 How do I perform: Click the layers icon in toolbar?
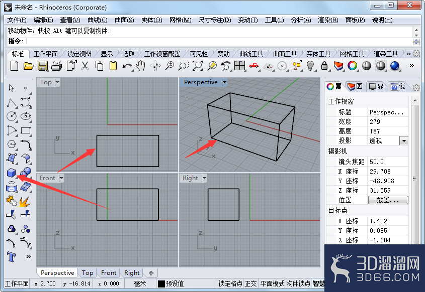point(338,66)
